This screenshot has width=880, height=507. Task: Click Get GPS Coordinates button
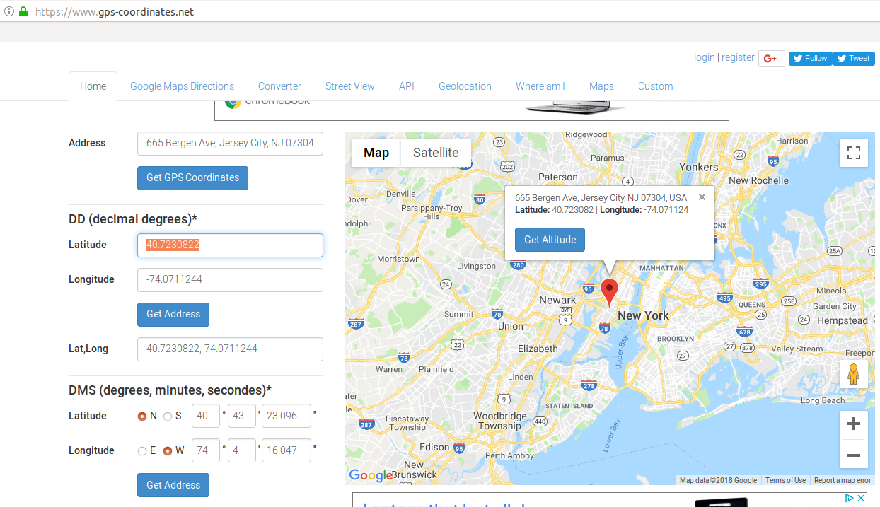point(192,178)
